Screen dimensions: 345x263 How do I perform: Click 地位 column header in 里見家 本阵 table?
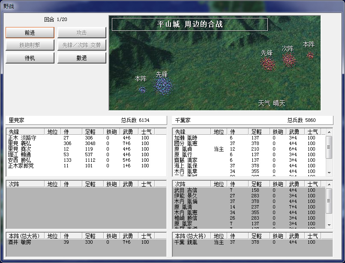tap(52, 236)
